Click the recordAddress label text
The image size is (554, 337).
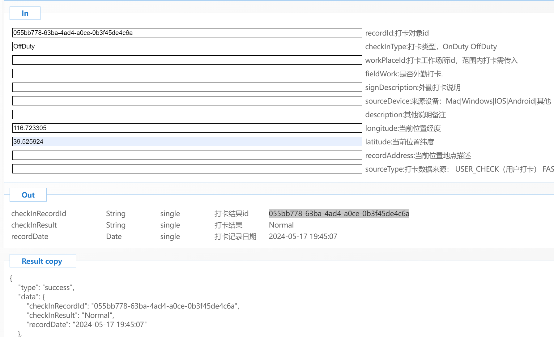(418, 156)
